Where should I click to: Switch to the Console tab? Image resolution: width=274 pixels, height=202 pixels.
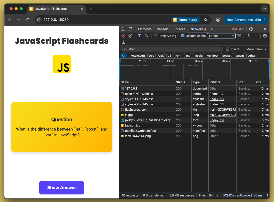163,29
